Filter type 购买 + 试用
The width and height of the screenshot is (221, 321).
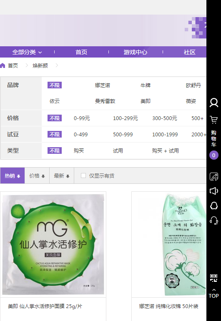pos(166,150)
